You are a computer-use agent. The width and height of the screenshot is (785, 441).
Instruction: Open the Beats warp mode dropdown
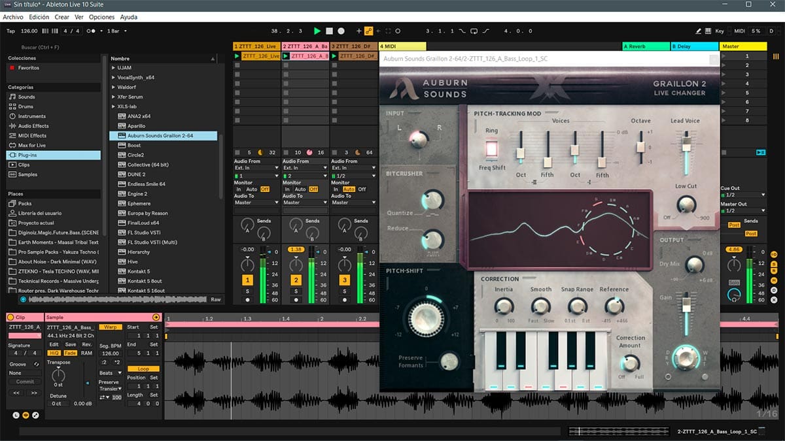(110, 372)
